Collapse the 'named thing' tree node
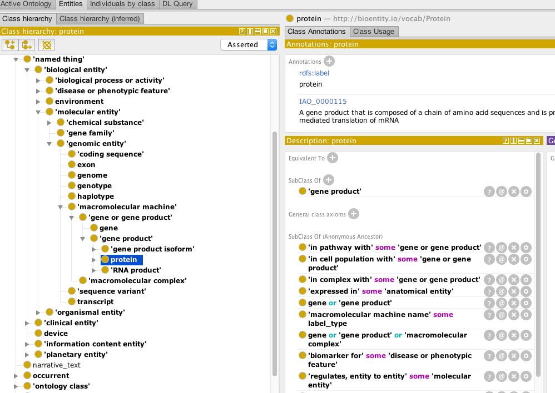The image size is (555, 393). [16, 59]
